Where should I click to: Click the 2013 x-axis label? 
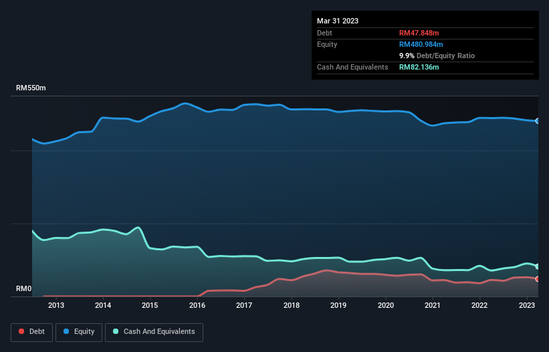(x=56, y=305)
